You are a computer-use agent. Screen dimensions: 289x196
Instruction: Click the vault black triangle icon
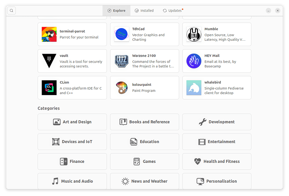click(49, 61)
